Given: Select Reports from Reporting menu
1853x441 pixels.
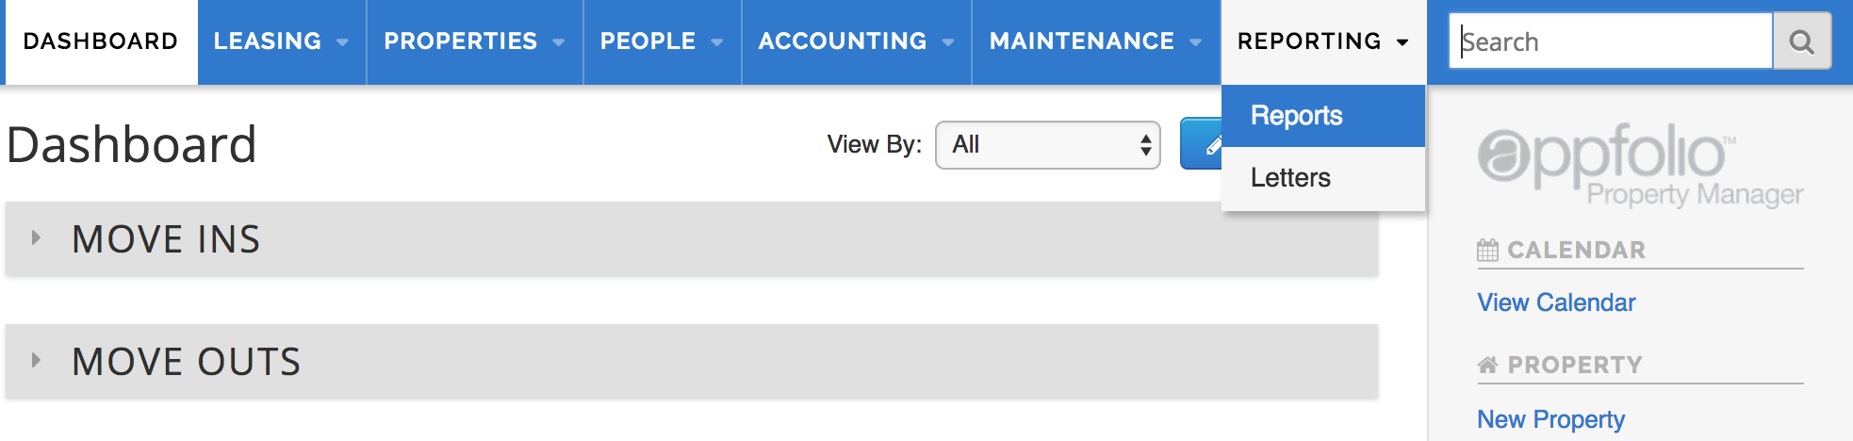Looking at the screenshot, I should tap(1297, 116).
